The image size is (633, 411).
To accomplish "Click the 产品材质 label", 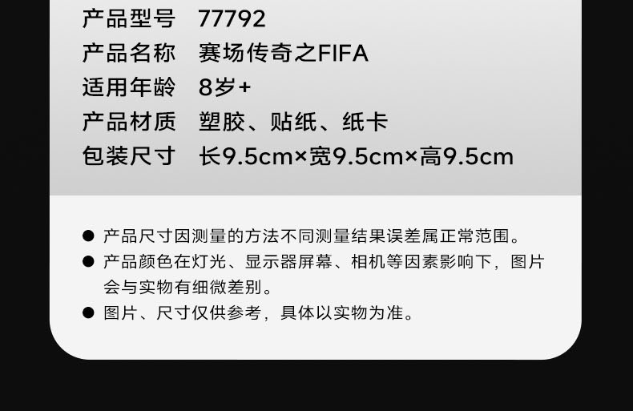I will pyautogui.click(x=129, y=122).
